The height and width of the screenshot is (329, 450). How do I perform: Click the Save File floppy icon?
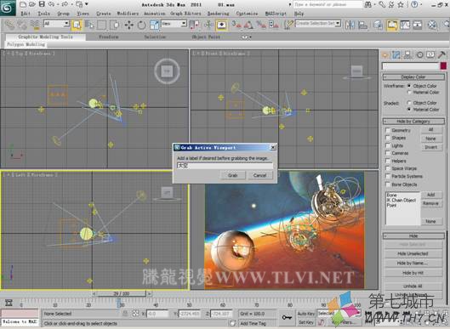click(42, 4)
